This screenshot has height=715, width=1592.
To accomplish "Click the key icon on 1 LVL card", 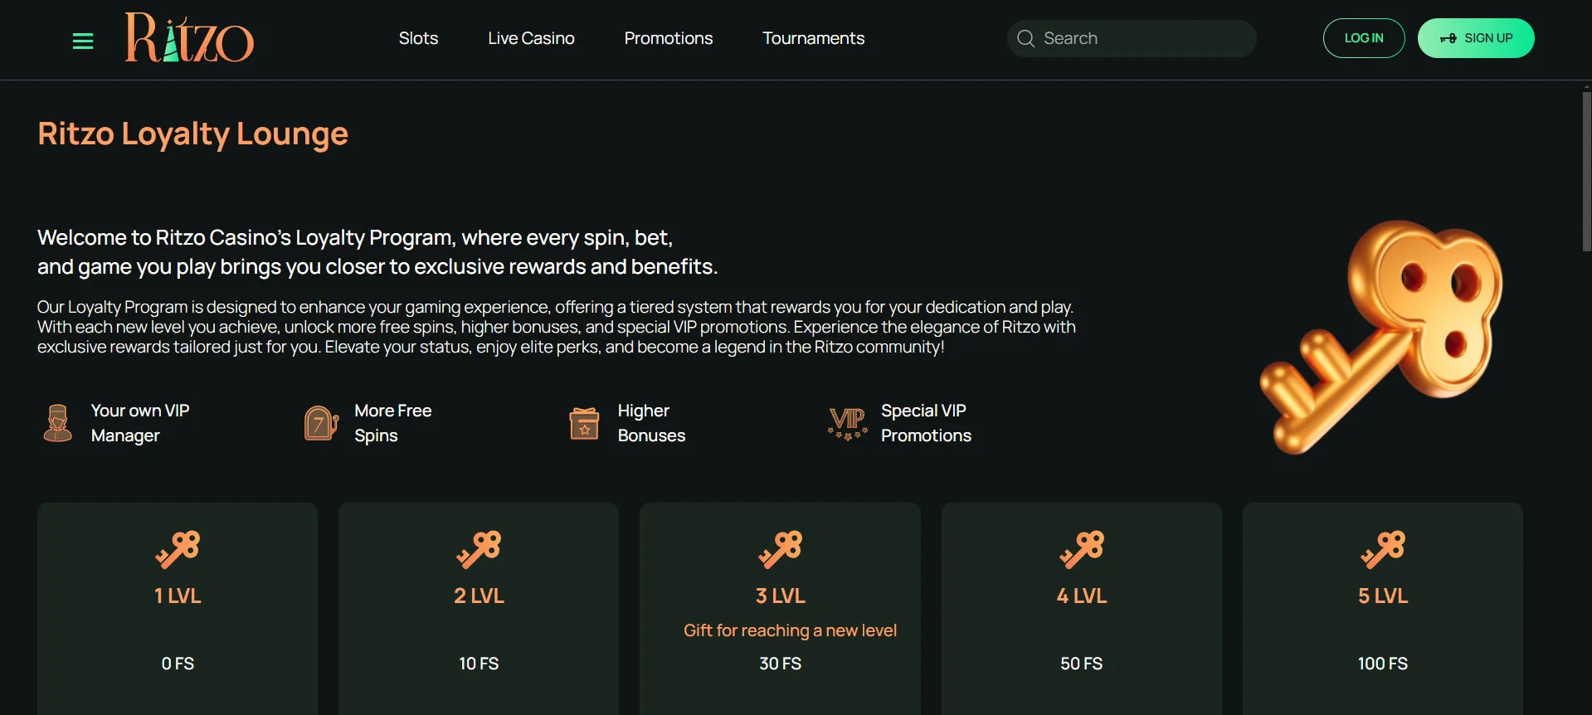I will (178, 549).
